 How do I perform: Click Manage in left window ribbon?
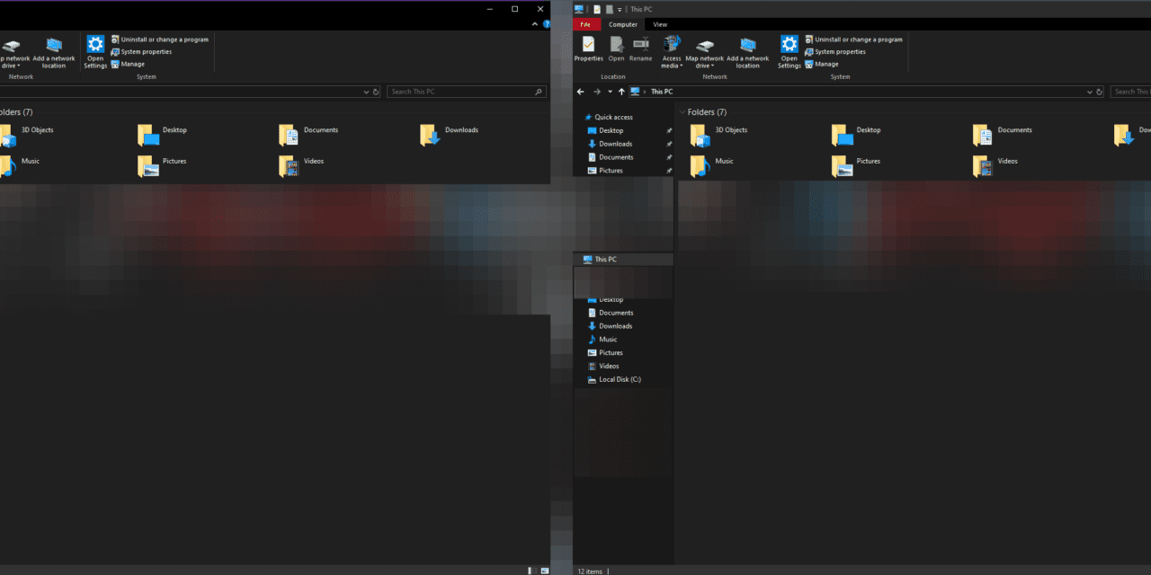point(128,65)
